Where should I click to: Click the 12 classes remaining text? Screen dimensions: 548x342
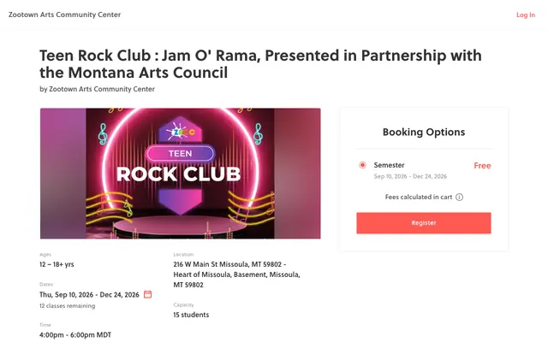pos(67,306)
